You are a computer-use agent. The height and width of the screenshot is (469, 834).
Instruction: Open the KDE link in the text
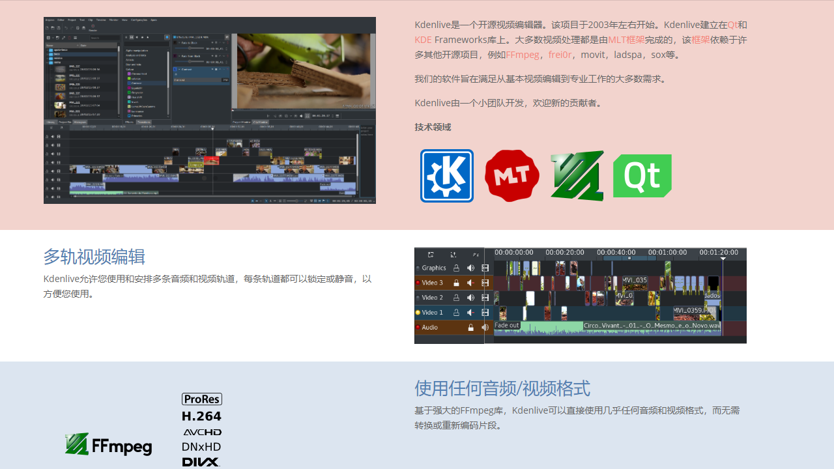(x=423, y=40)
